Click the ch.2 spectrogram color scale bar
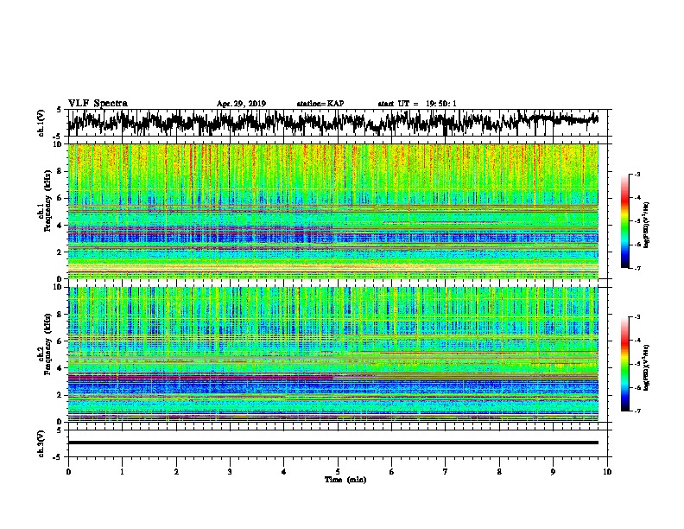Image resolution: width=684 pixels, height=529 pixels. pos(625,364)
